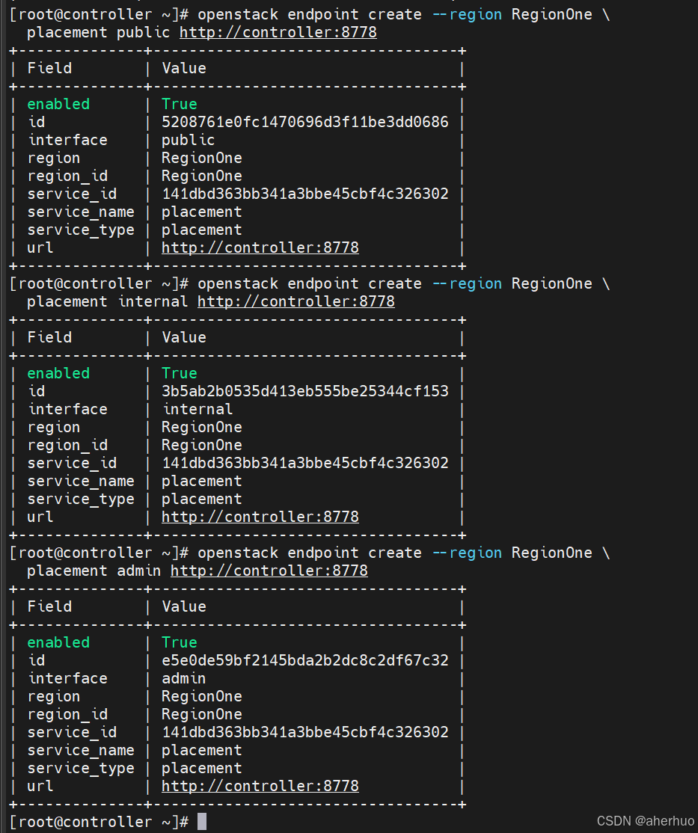Open the URL after 'placement admin' command
The width and height of the screenshot is (698, 833).
269,571
